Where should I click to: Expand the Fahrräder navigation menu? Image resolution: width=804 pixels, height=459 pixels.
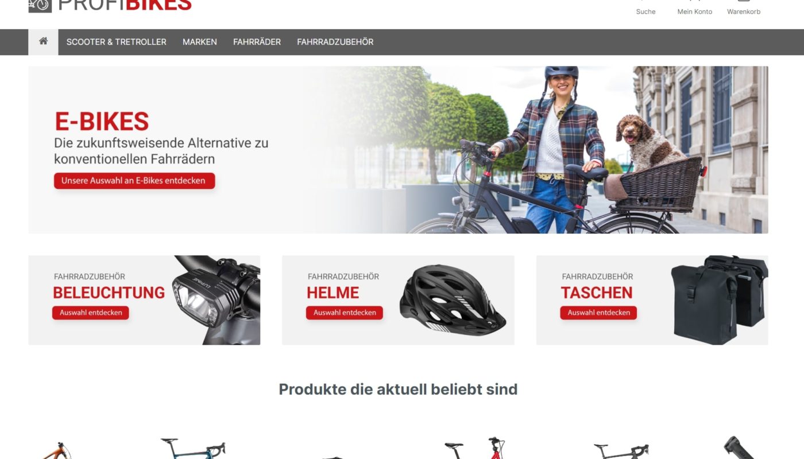(x=257, y=42)
